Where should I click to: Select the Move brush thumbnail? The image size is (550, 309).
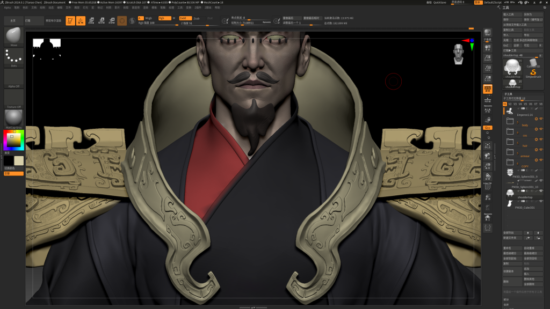pos(13,36)
